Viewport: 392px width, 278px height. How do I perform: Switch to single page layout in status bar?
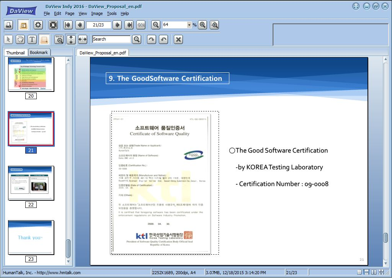tap(359, 272)
